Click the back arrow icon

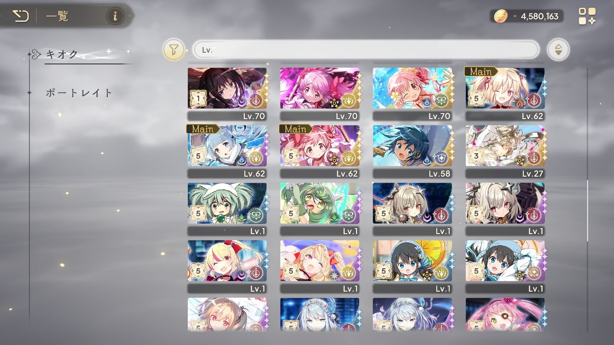coord(20,17)
